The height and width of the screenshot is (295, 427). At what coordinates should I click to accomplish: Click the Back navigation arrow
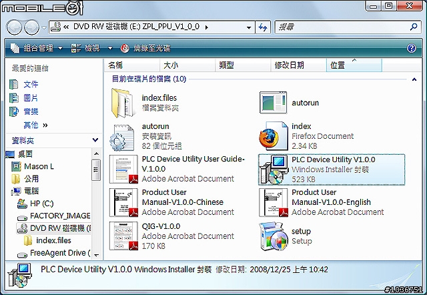coord(14,27)
